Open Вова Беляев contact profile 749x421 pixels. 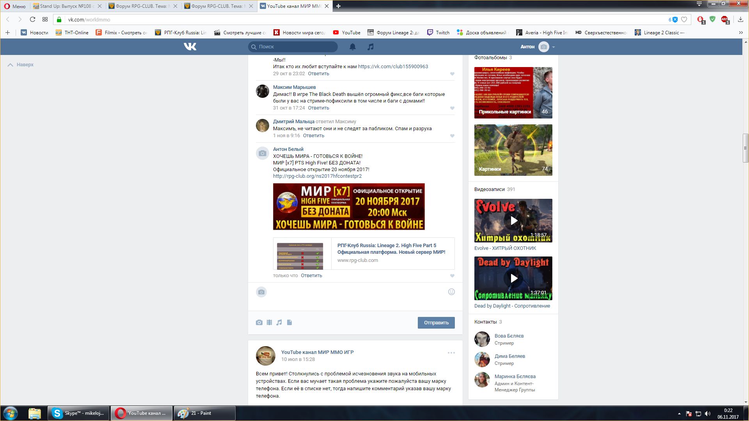509,336
